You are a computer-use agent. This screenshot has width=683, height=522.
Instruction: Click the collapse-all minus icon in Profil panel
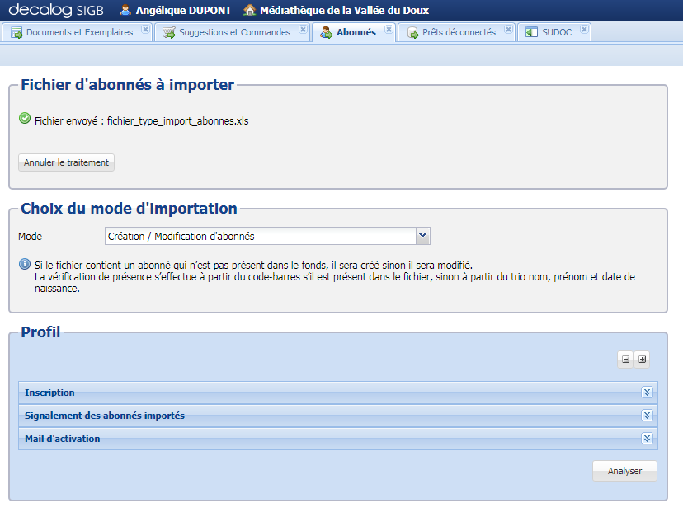coord(625,359)
